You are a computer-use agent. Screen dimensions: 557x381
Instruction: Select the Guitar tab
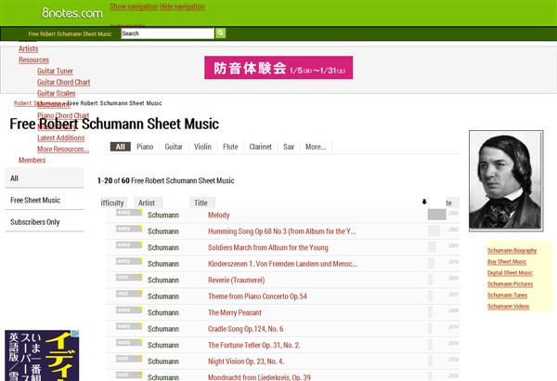[174, 147]
